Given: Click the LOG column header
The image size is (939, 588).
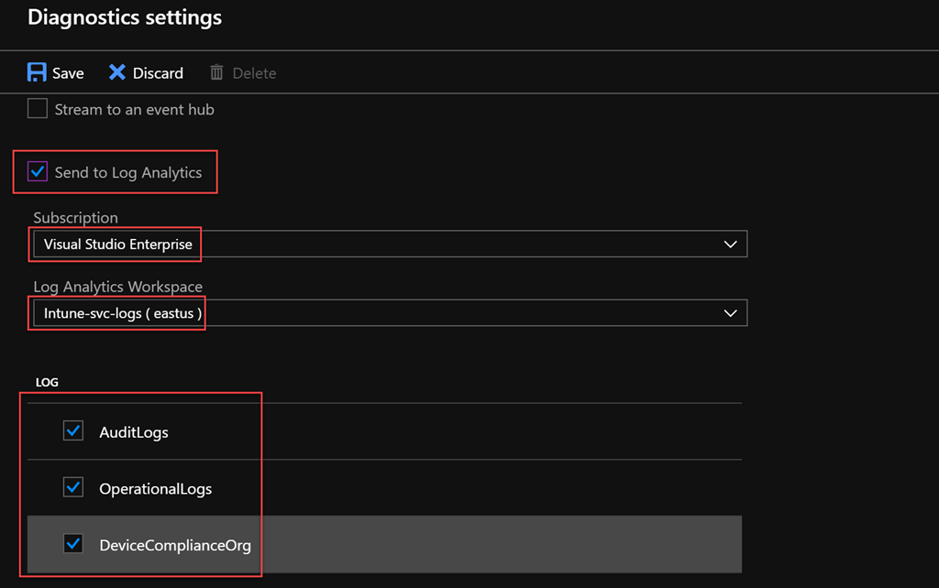Looking at the screenshot, I should (47, 382).
